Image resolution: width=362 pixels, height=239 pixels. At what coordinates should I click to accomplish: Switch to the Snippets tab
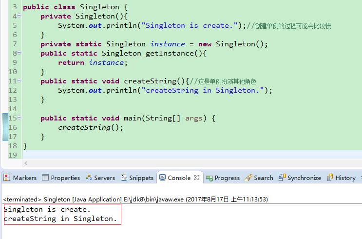137,178
